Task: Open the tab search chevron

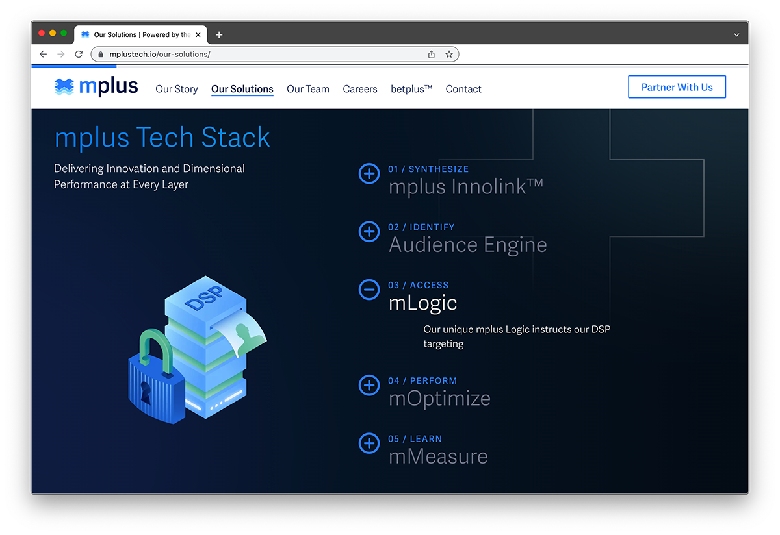Action: click(x=736, y=35)
